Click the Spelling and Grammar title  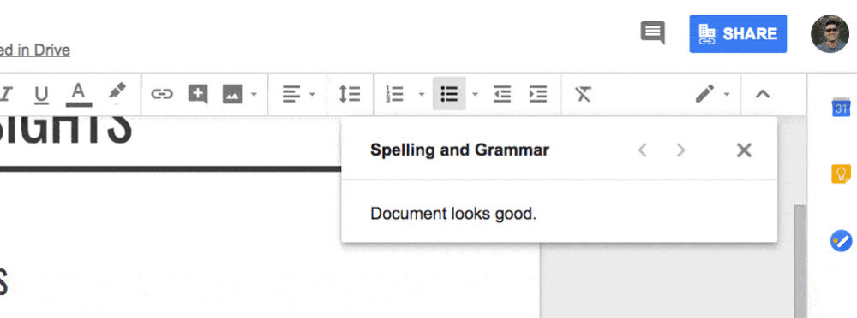pyautogui.click(x=459, y=150)
